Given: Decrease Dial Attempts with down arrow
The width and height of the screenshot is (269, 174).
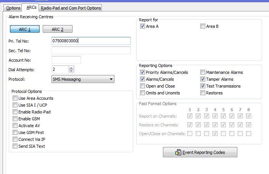Looking at the screenshot, I should (71, 71).
